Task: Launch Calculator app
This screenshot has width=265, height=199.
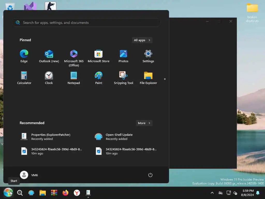Action: coord(24,78)
